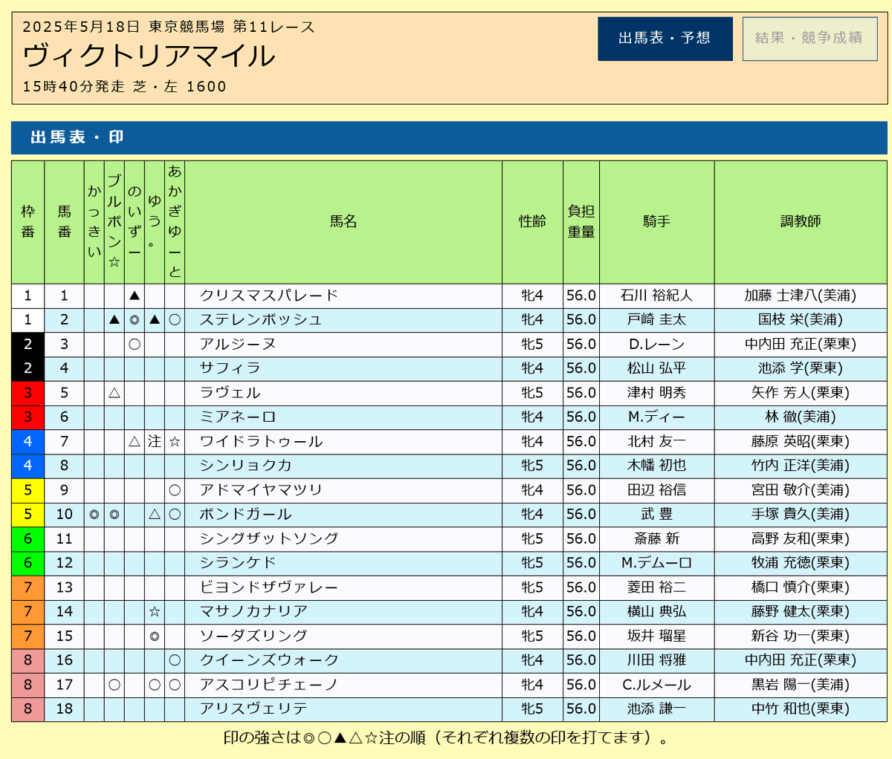Click jockey 戸崎 圭太
The width and height of the screenshot is (892, 759).
(x=657, y=320)
